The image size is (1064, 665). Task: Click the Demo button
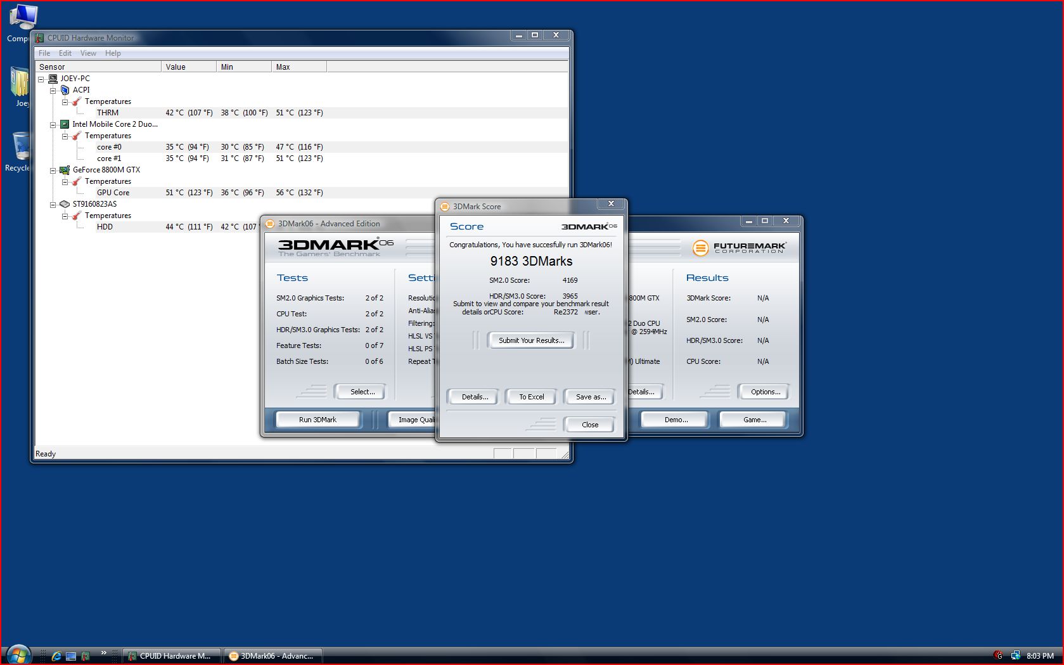[676, 420]
